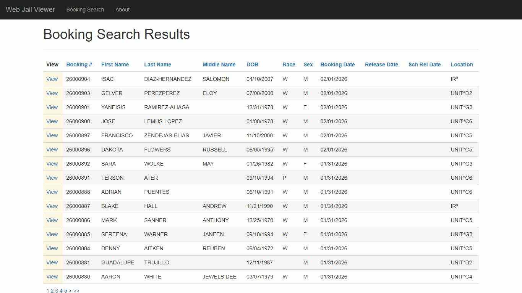
Task: View GUADALUPE TRUJILLO's booking record
Action: [52, 262]
